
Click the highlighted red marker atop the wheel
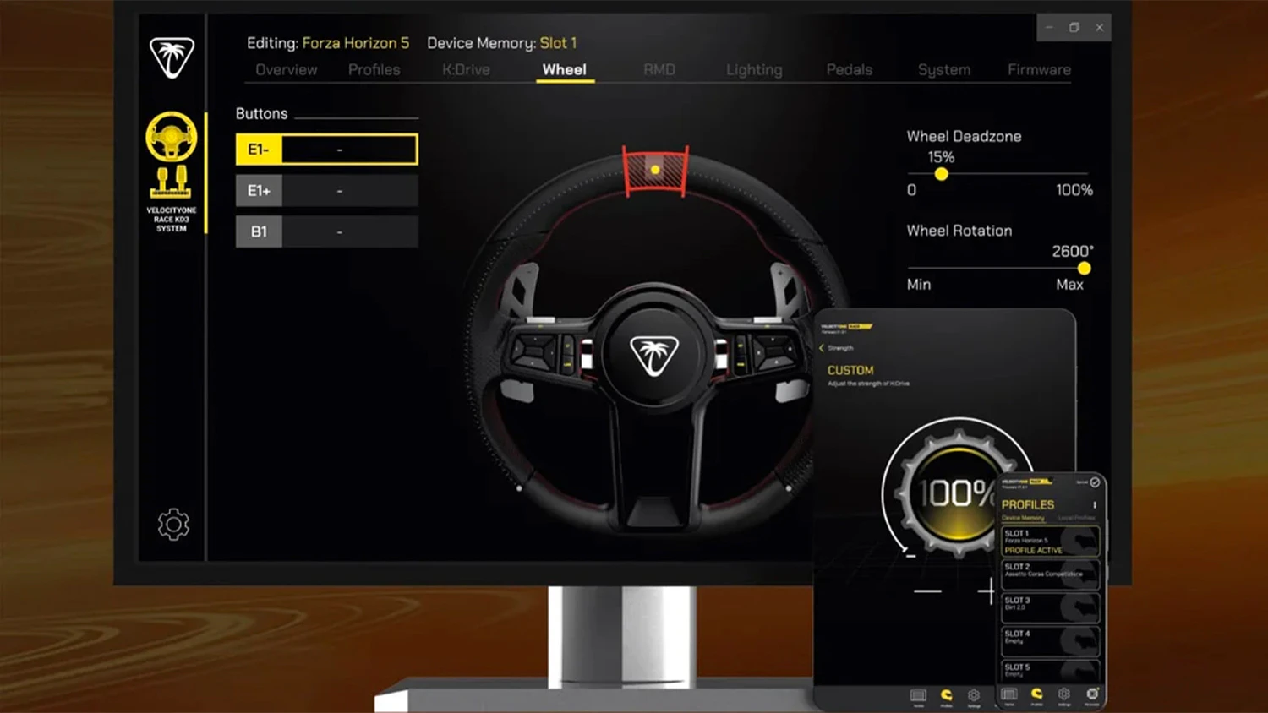[655, 171]
